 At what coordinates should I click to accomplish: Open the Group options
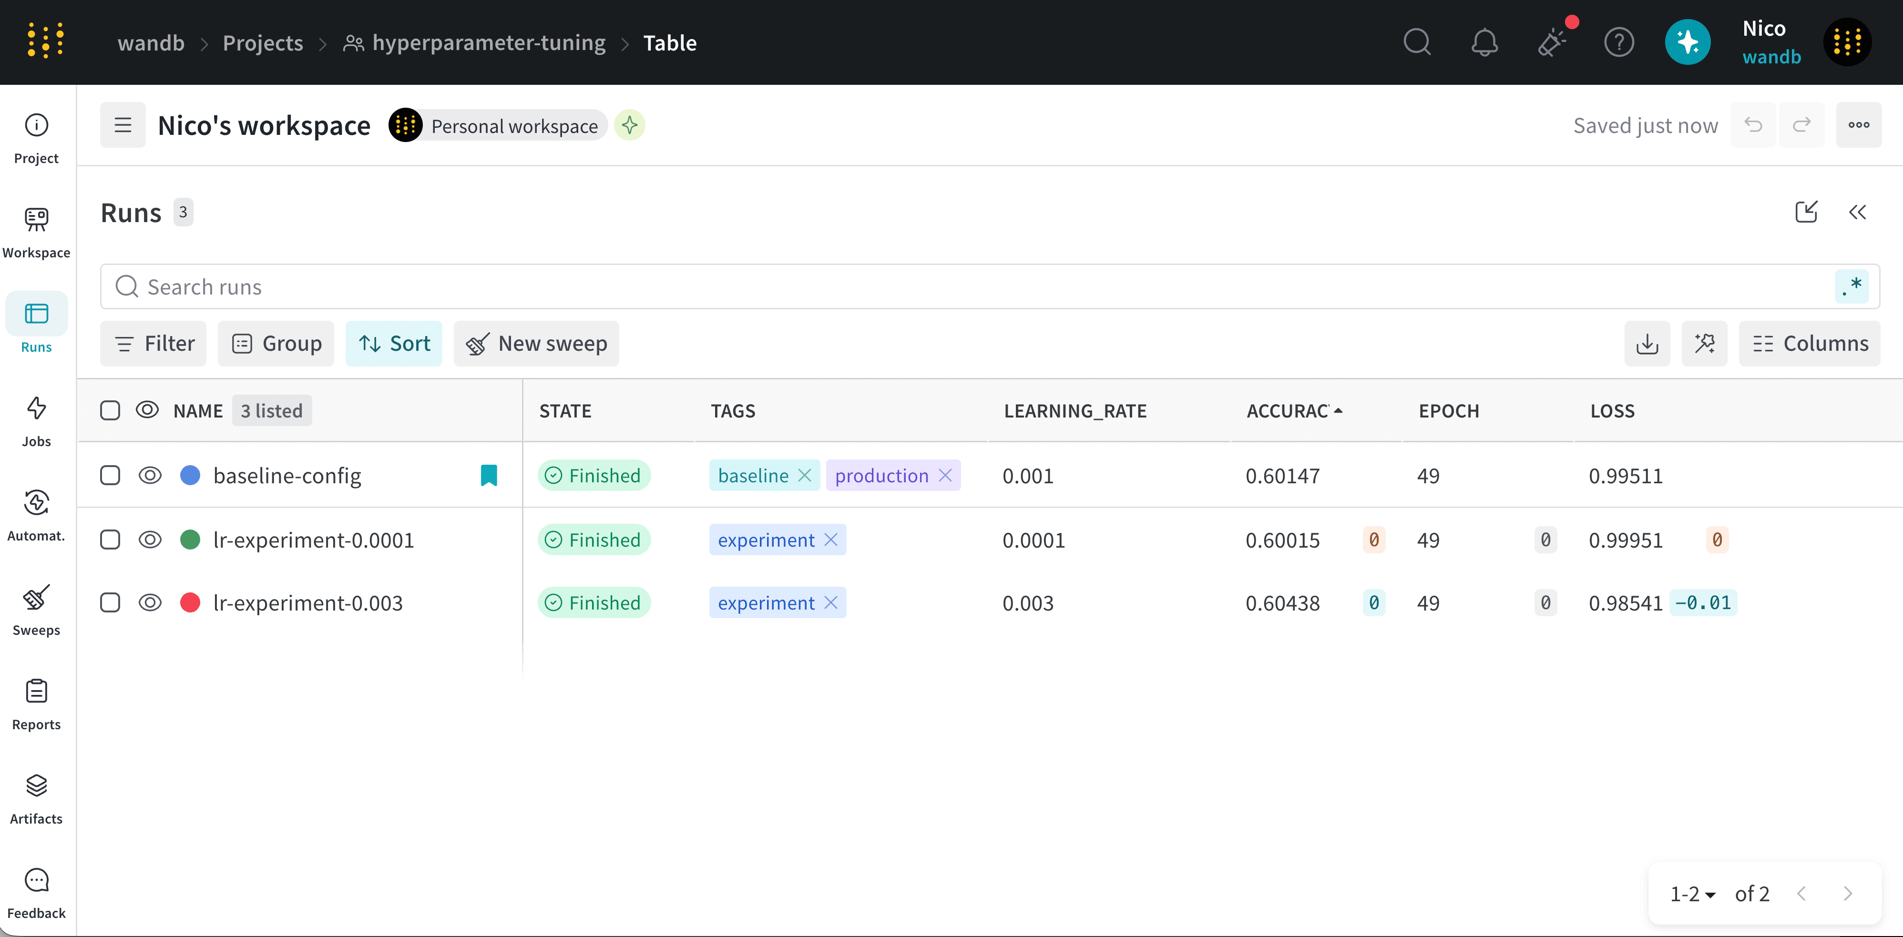point(276,343)
